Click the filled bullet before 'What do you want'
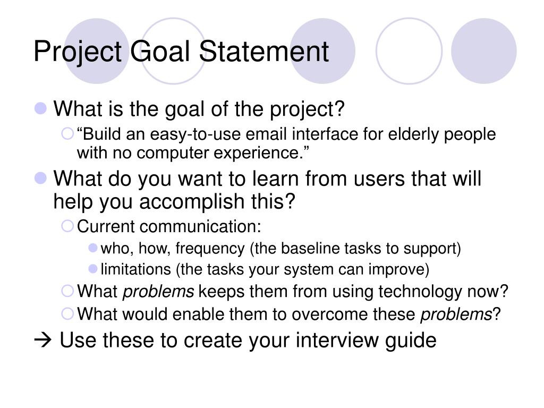The height and width of the screenshot is (408, 544). coord(40,178)
